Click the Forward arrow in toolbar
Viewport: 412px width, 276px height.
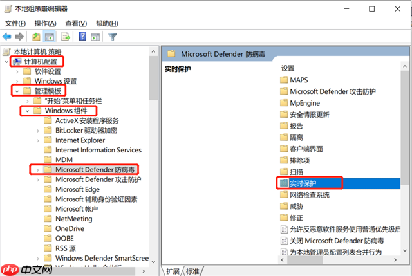[x=19, y=37]
